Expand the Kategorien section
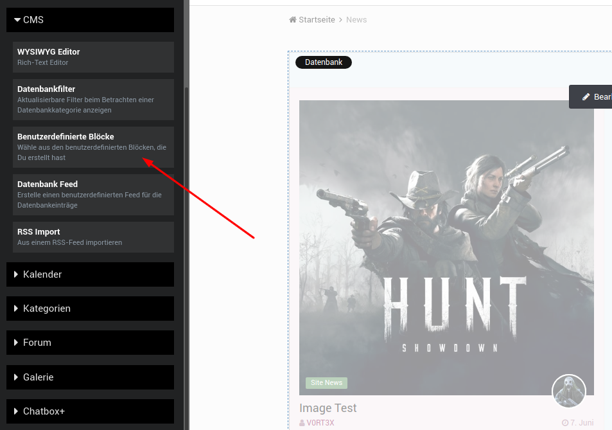The width and height of the screenshot is (612, 430). 90,309
